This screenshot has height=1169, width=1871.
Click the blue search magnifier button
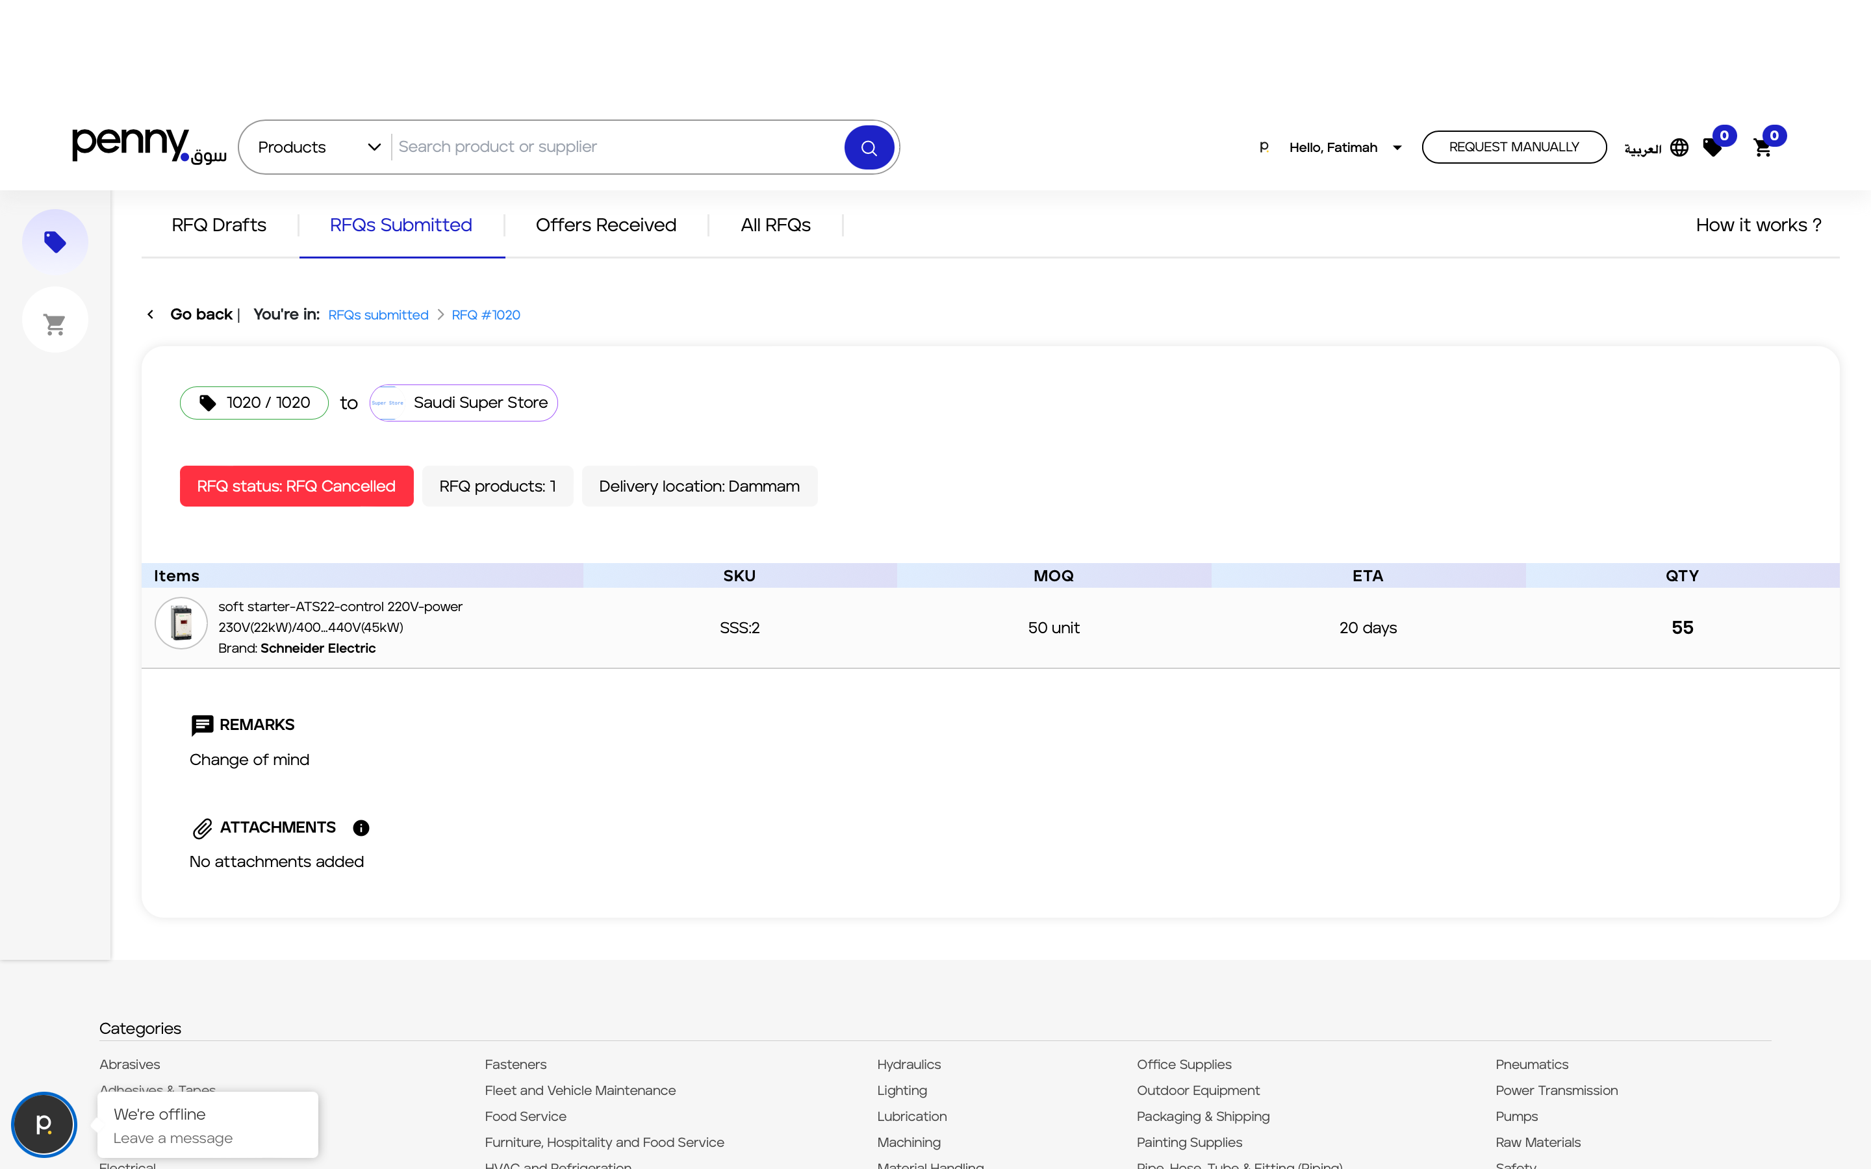click(869, 147)
